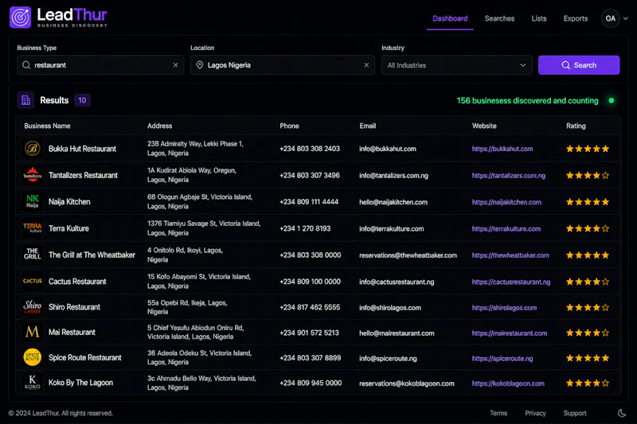Clear the Lagos Nigeria location field
This screenshot has width=637, height=424.
pos(366,65)
